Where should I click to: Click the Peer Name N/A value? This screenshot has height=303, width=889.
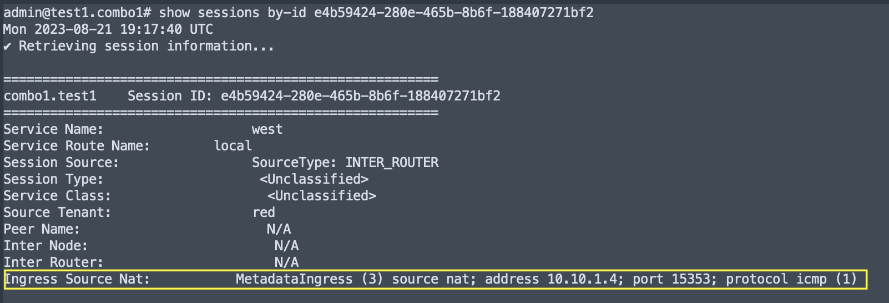[x=279, y=229]
